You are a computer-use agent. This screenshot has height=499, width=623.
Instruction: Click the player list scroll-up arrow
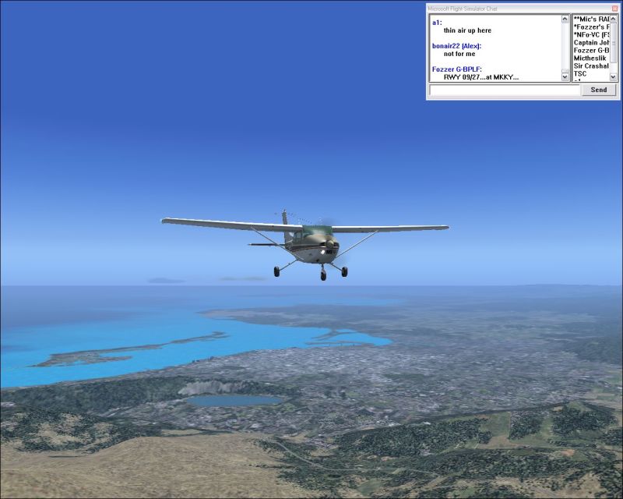614,19
